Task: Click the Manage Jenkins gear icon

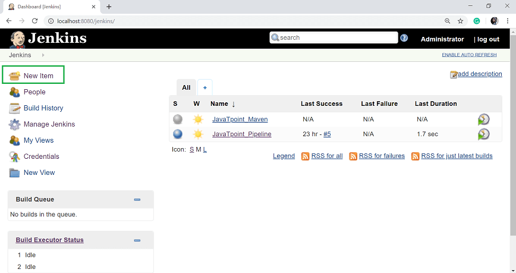Action: tap(14, 124)
